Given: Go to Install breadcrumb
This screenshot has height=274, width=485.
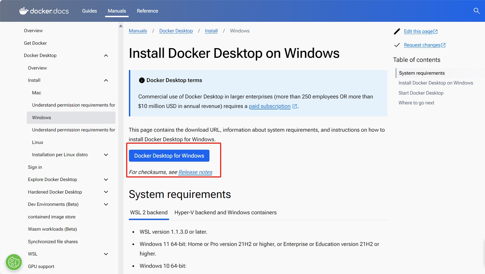Looking at the screenshot, I should pyautogui.click(x=211, y=31).
